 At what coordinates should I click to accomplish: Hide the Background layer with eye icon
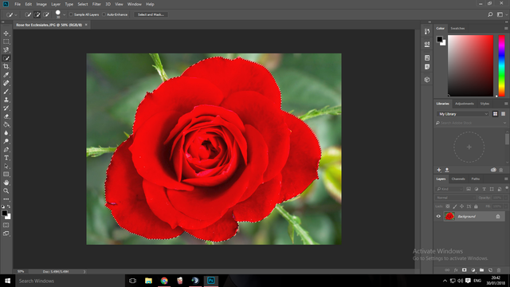click(x=438, y=216)
